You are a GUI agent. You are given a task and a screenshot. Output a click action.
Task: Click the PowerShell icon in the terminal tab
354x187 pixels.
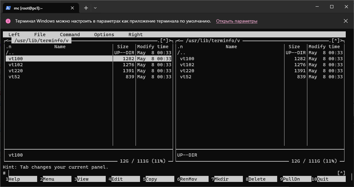click(9, 8)
